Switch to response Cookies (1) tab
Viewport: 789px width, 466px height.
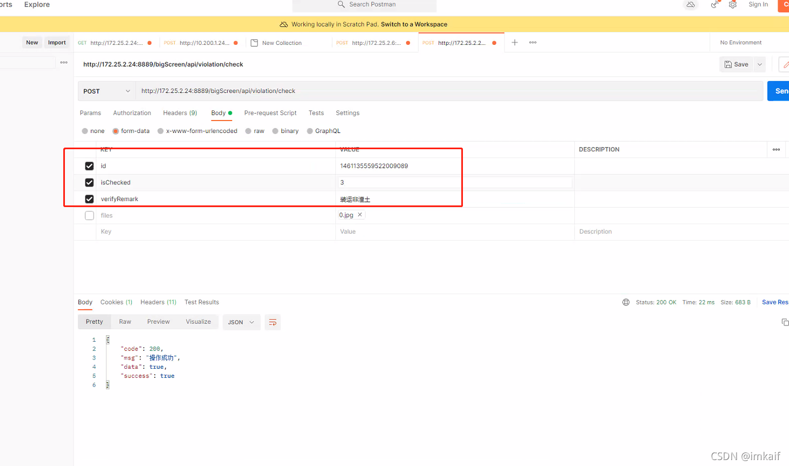pos(116,302)
